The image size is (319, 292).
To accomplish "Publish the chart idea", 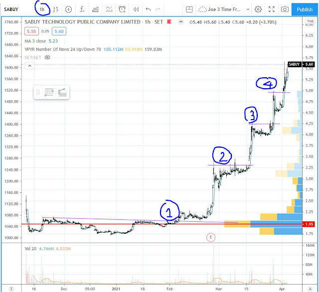I will tap(305, 9).
